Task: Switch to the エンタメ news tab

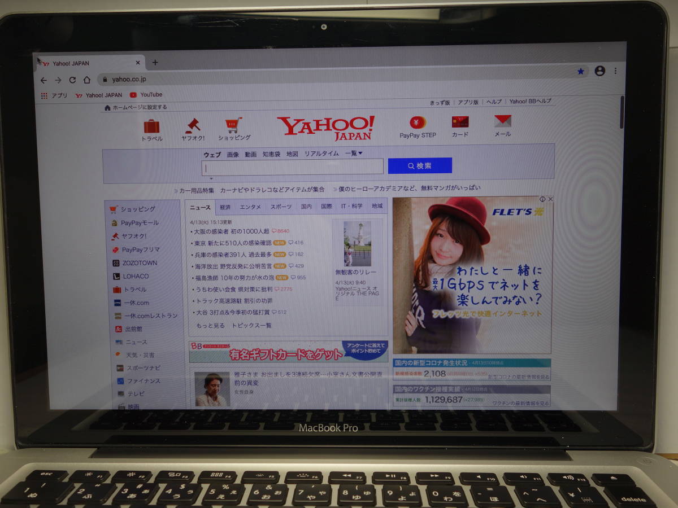Action: coord(250,207)
